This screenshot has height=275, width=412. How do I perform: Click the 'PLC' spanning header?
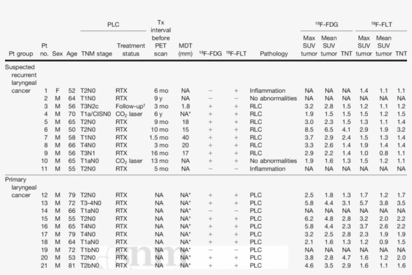(113, 25)
